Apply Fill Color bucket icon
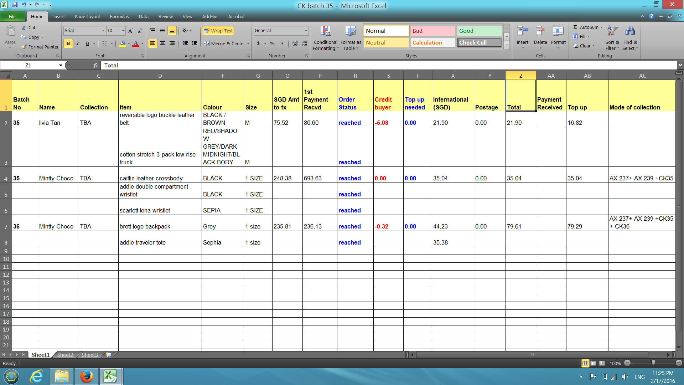 click(122, 43)
